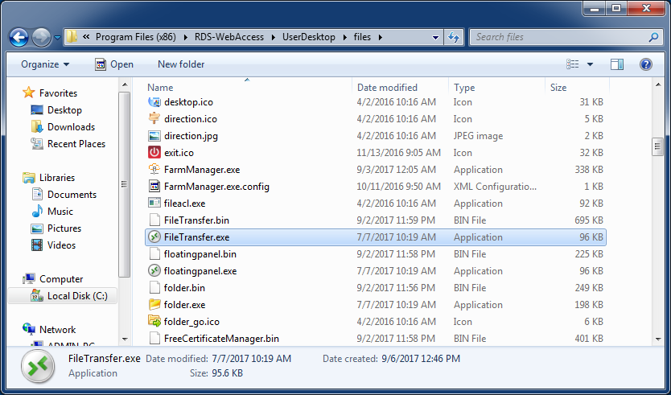The image size is (671, 395).
Task: Click the FarmManager.exe.config file icon
Action: (x=154, y=186)
